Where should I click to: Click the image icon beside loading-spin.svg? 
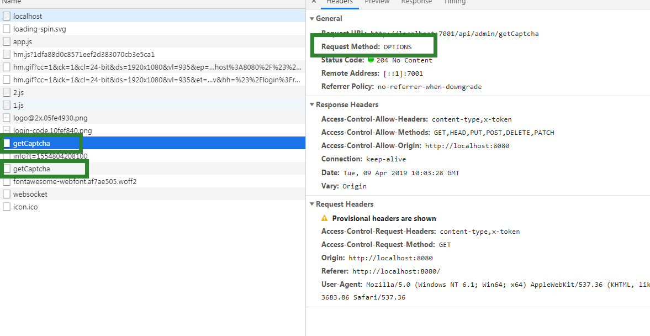click(x=6, y=28)
